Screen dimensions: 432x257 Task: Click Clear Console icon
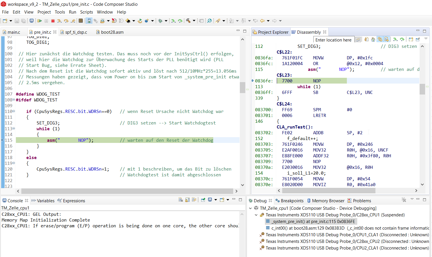point(181,200)
